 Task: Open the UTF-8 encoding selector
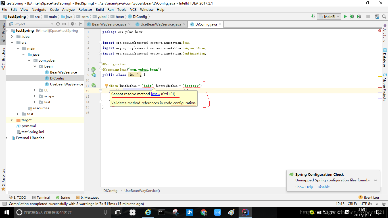point(366,204)
